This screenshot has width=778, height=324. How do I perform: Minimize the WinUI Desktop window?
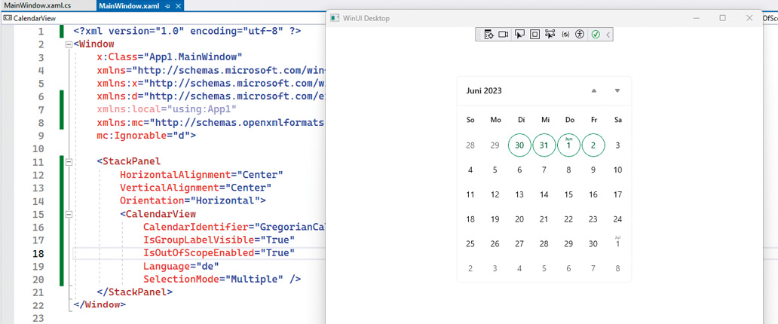point(696,18)
